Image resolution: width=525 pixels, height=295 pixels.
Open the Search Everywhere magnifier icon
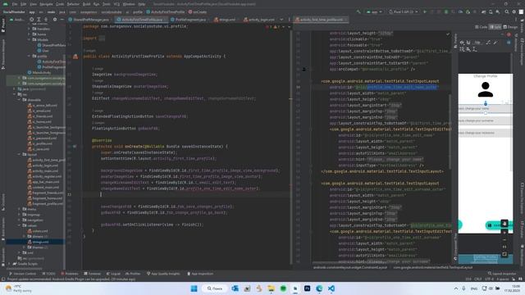[507, 11]
